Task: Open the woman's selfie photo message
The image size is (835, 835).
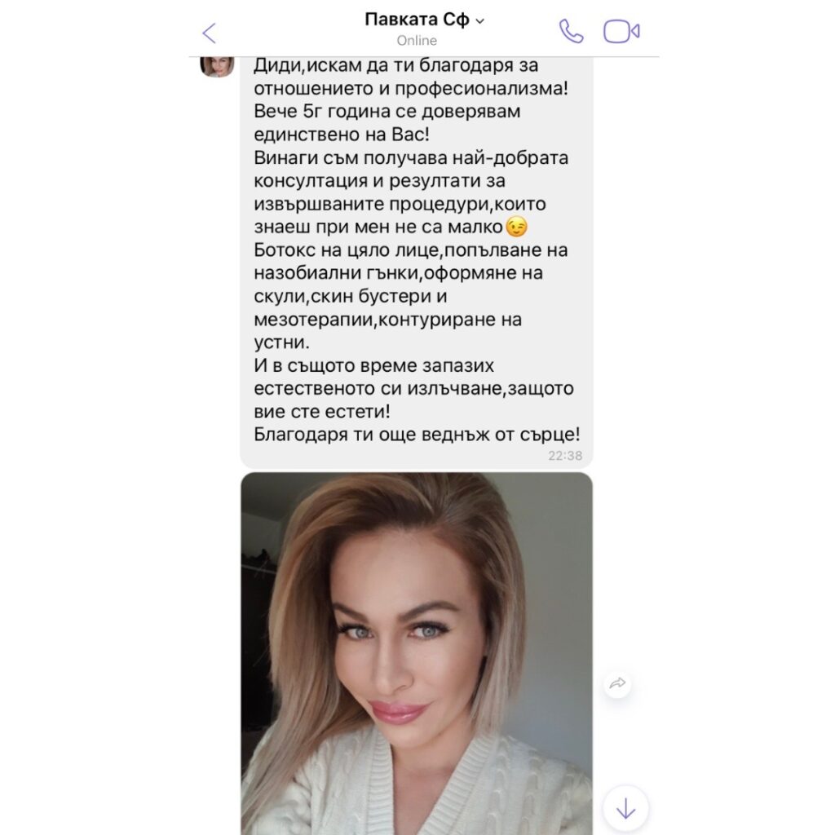Action: [417, 653]
